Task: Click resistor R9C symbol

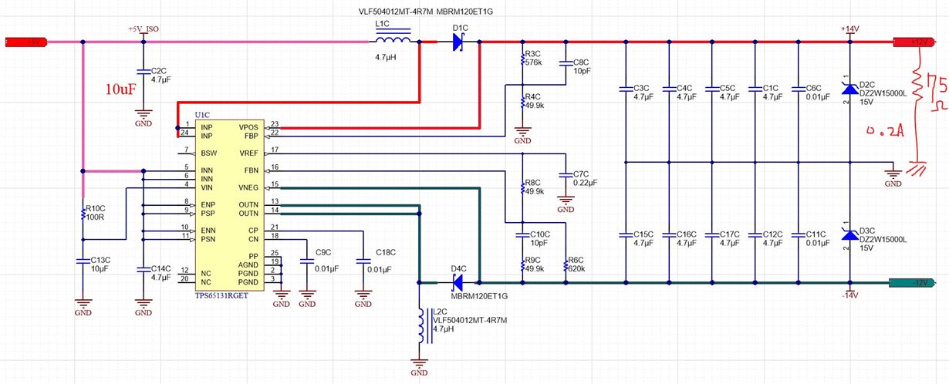Action: (522, 264)
